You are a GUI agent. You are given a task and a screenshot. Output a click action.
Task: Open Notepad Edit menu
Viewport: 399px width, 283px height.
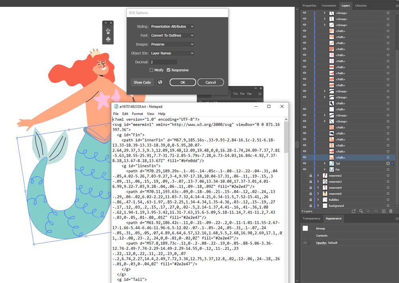coord(125,114)
